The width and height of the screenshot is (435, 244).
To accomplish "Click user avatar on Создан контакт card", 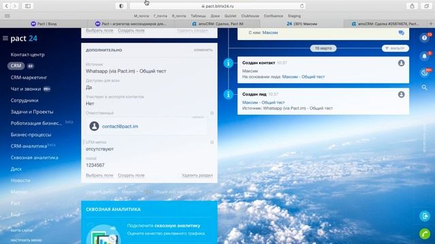I will pyautogui.click(x=401, y=63).
